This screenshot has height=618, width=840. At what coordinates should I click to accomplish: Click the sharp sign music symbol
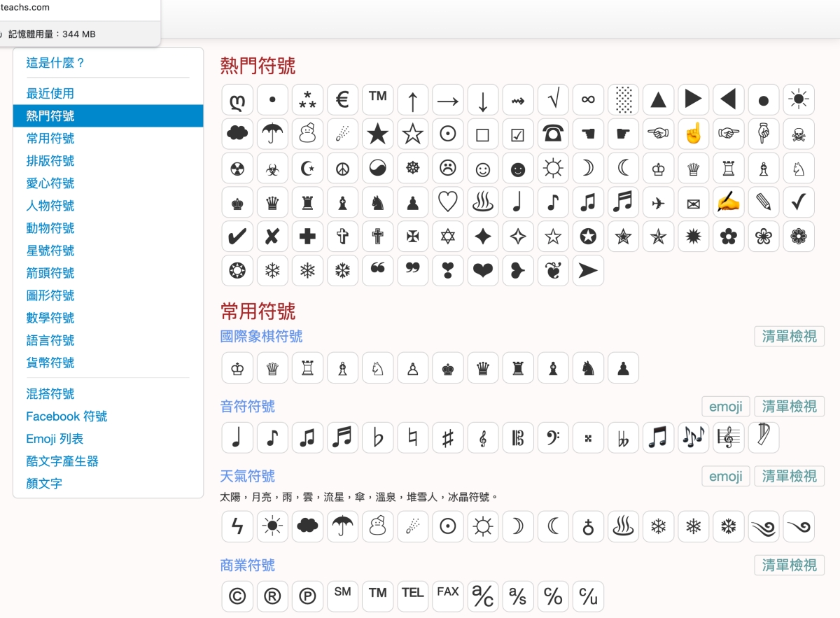pos(448,437)
